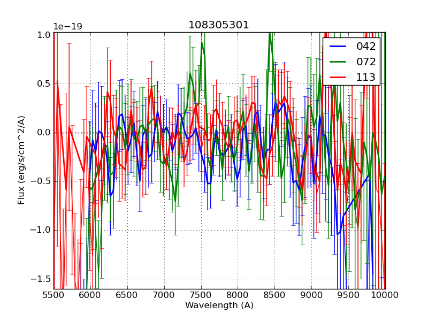Viewport: 428px width, 321px height.
Task: Click the plot title 108305301
Action: 219,25
